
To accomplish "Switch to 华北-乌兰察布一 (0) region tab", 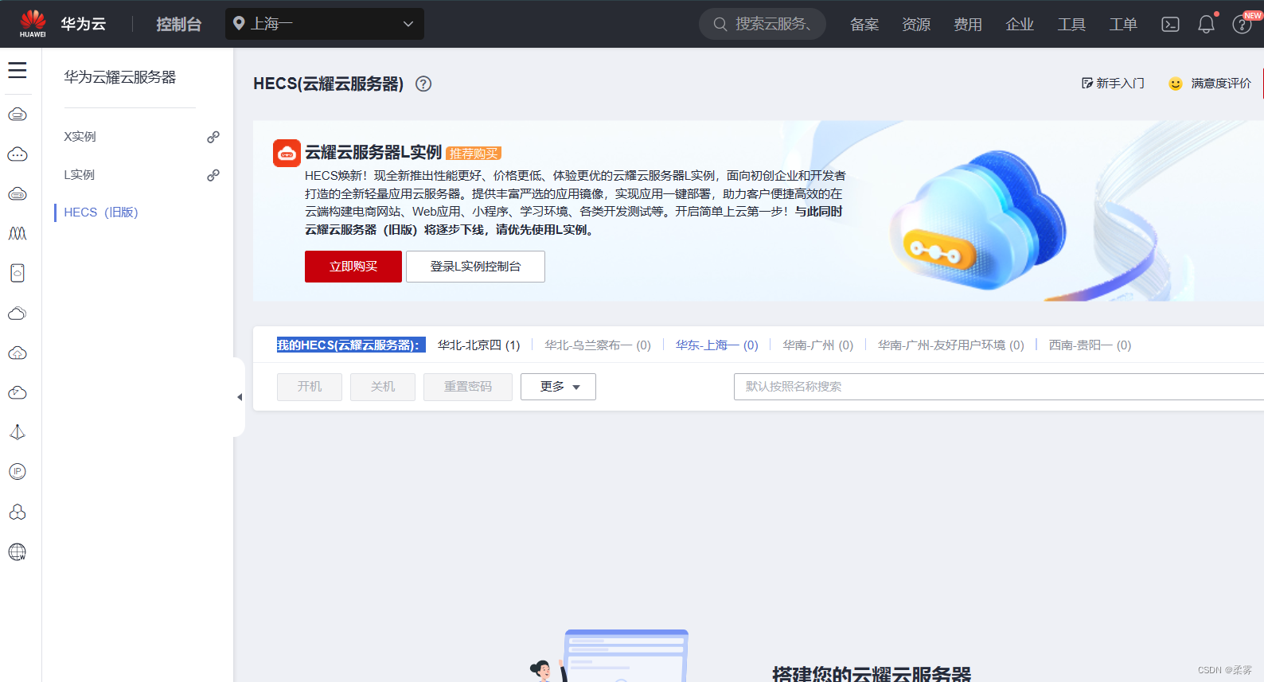I will [x=598, y=345].
